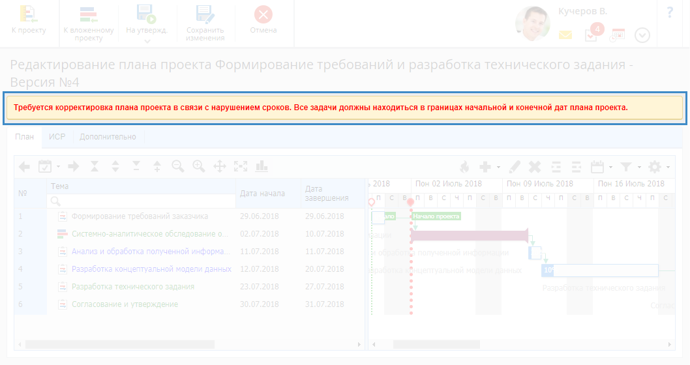
Task: Click the left arrow Gantt toolbar icon
Action: (25, 167)
